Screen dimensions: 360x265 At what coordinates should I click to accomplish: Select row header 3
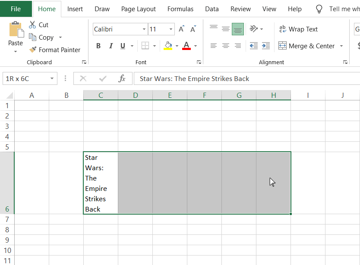7,126
